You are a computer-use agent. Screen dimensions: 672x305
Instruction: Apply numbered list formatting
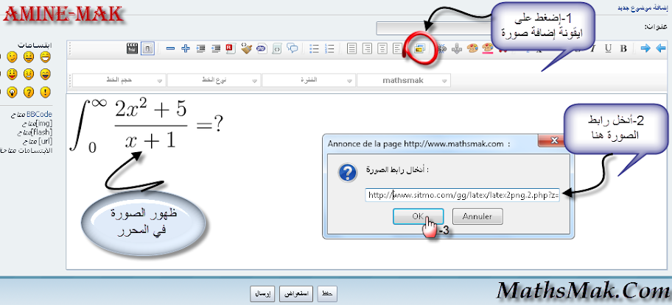[329, 49]
